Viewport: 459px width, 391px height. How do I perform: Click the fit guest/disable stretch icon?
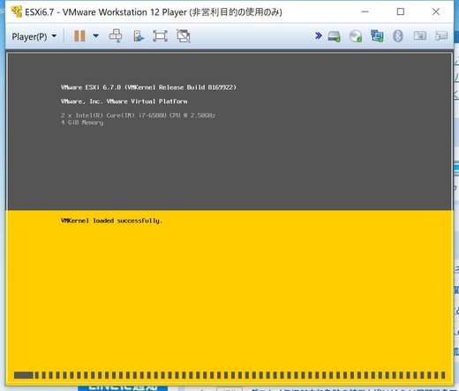[x=184, y=36]
